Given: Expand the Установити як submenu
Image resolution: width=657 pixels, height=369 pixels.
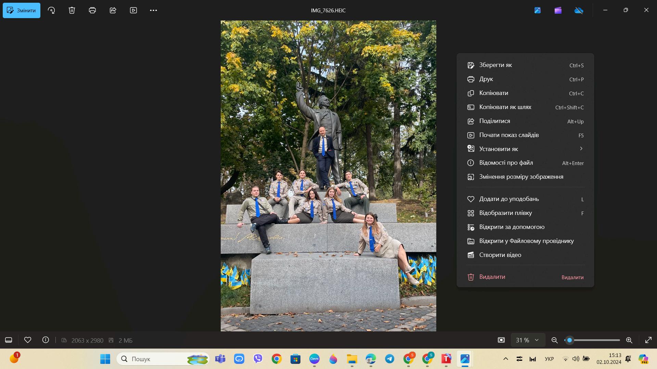Looking at the screenshot, I should click(x=525, y=149).
